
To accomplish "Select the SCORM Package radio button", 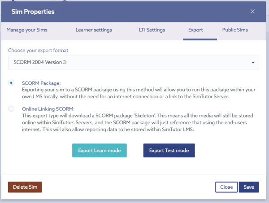I will (x=11, y=83).
